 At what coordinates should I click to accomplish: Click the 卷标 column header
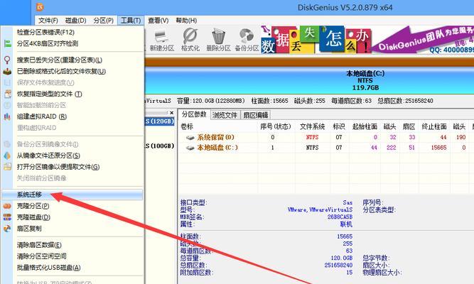click(187, 126)
